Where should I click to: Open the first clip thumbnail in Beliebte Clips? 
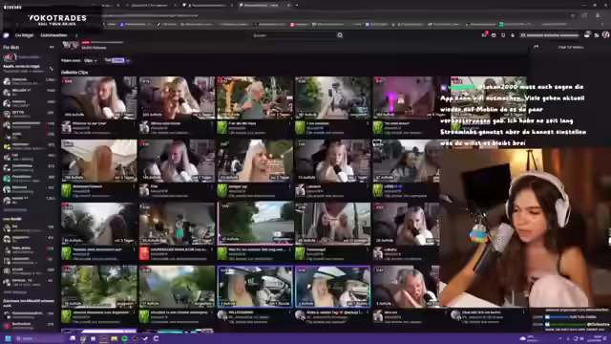pyautogui.click(x=99, y=97)
